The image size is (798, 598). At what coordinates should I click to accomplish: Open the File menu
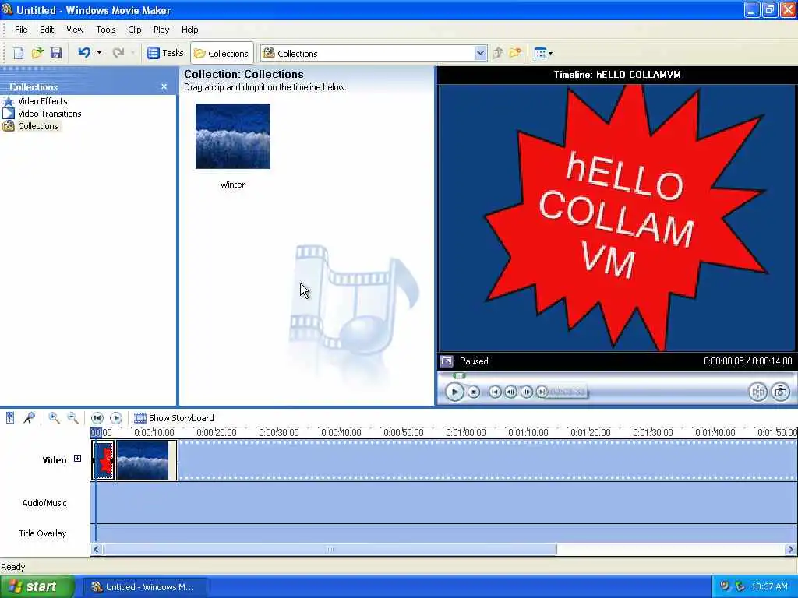[21, 30]
